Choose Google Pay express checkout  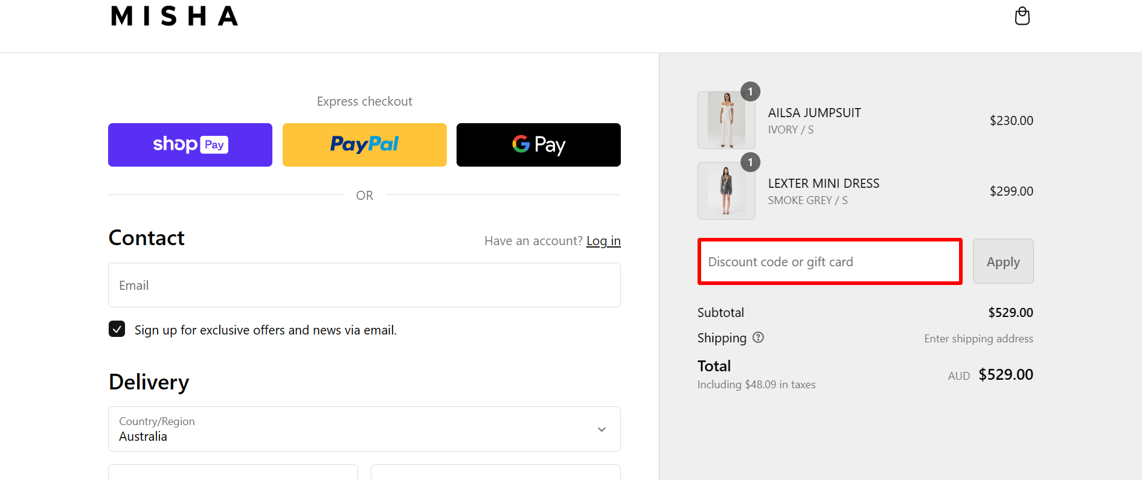click(x=538, y=144)
